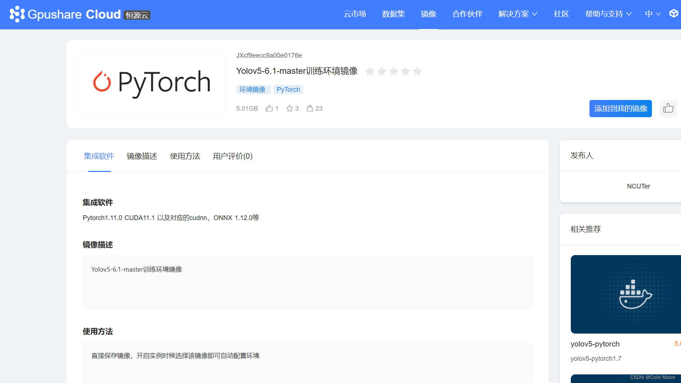The image size is (681, 383).
Task: Open the NCUTer publisher link
Action: [638, 186]
